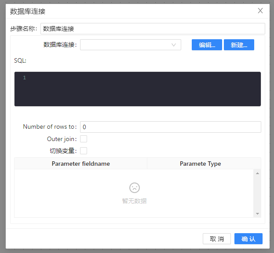
Task: Click the scroll down arrow in the parameter table
Action: pos(257,213)
